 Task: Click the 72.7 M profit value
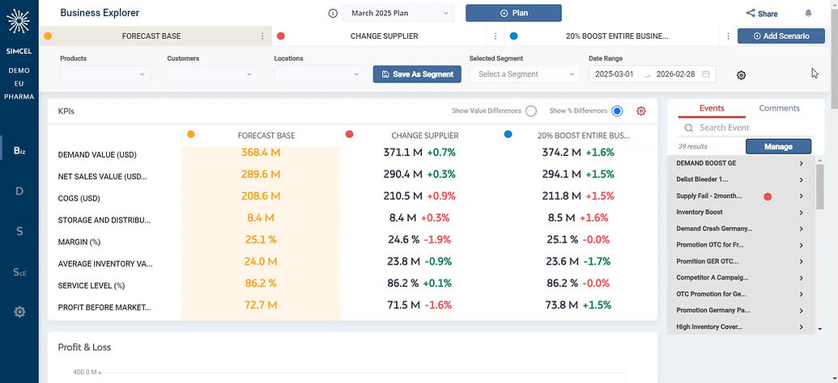pos(260,305)
